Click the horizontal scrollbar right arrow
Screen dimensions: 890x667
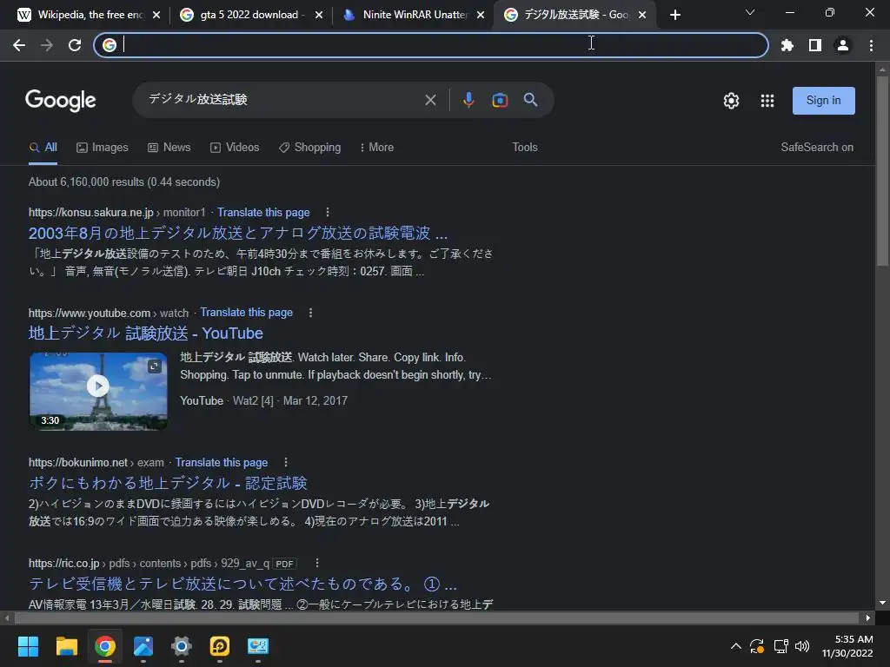click(868, 617)
